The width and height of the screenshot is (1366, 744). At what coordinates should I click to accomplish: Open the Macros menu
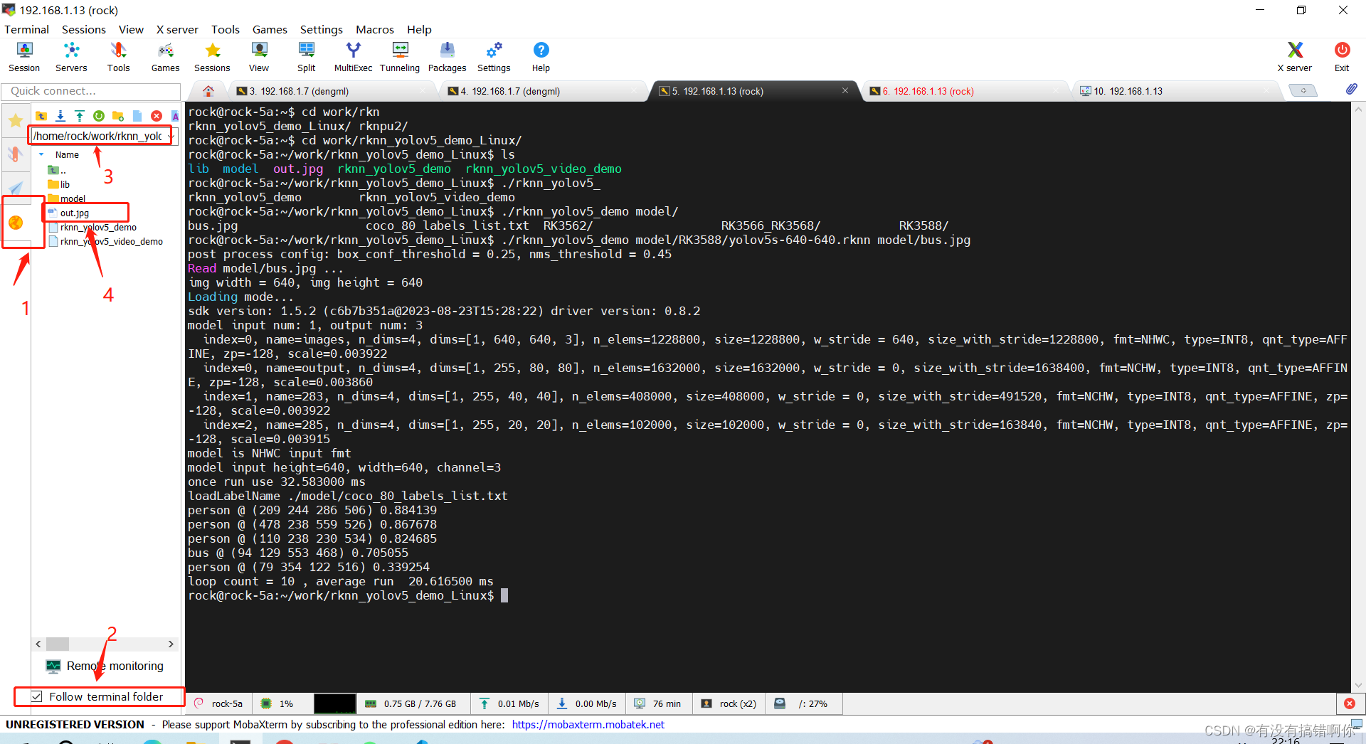374,29
